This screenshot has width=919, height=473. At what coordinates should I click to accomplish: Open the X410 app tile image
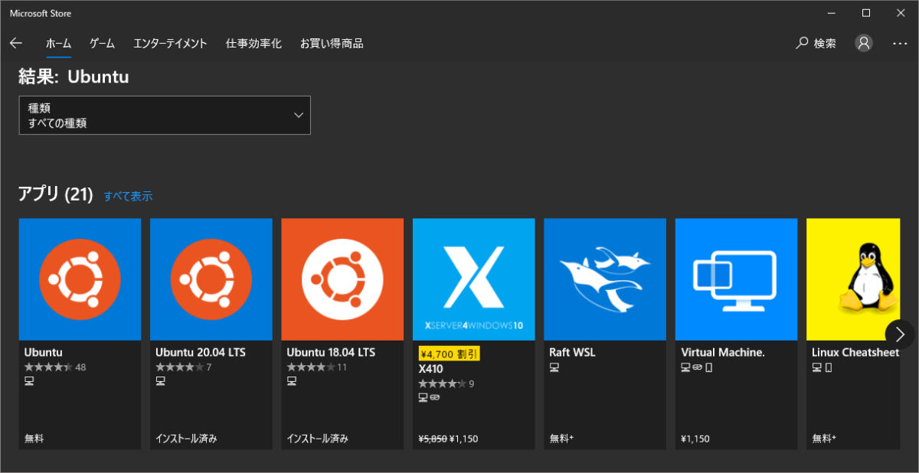tap(474, 279)
